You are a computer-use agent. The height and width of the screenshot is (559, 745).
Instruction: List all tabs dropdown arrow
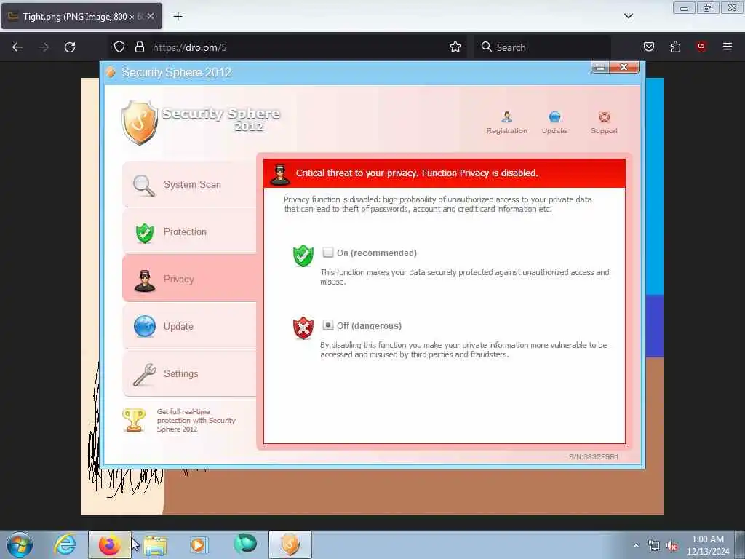click(628, 16)
